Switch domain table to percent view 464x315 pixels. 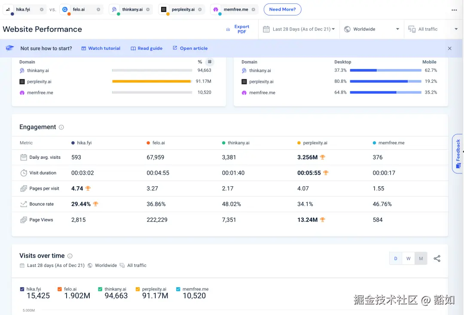point(200,62)
